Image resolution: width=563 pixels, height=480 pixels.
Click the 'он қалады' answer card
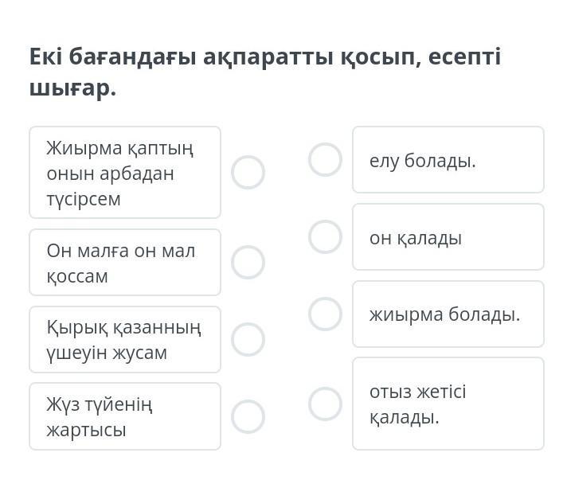click(x=448, y=236)
